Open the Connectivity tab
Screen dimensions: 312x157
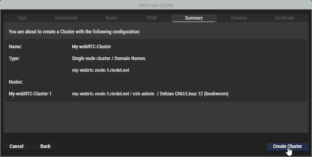click(x=66, y=18)
